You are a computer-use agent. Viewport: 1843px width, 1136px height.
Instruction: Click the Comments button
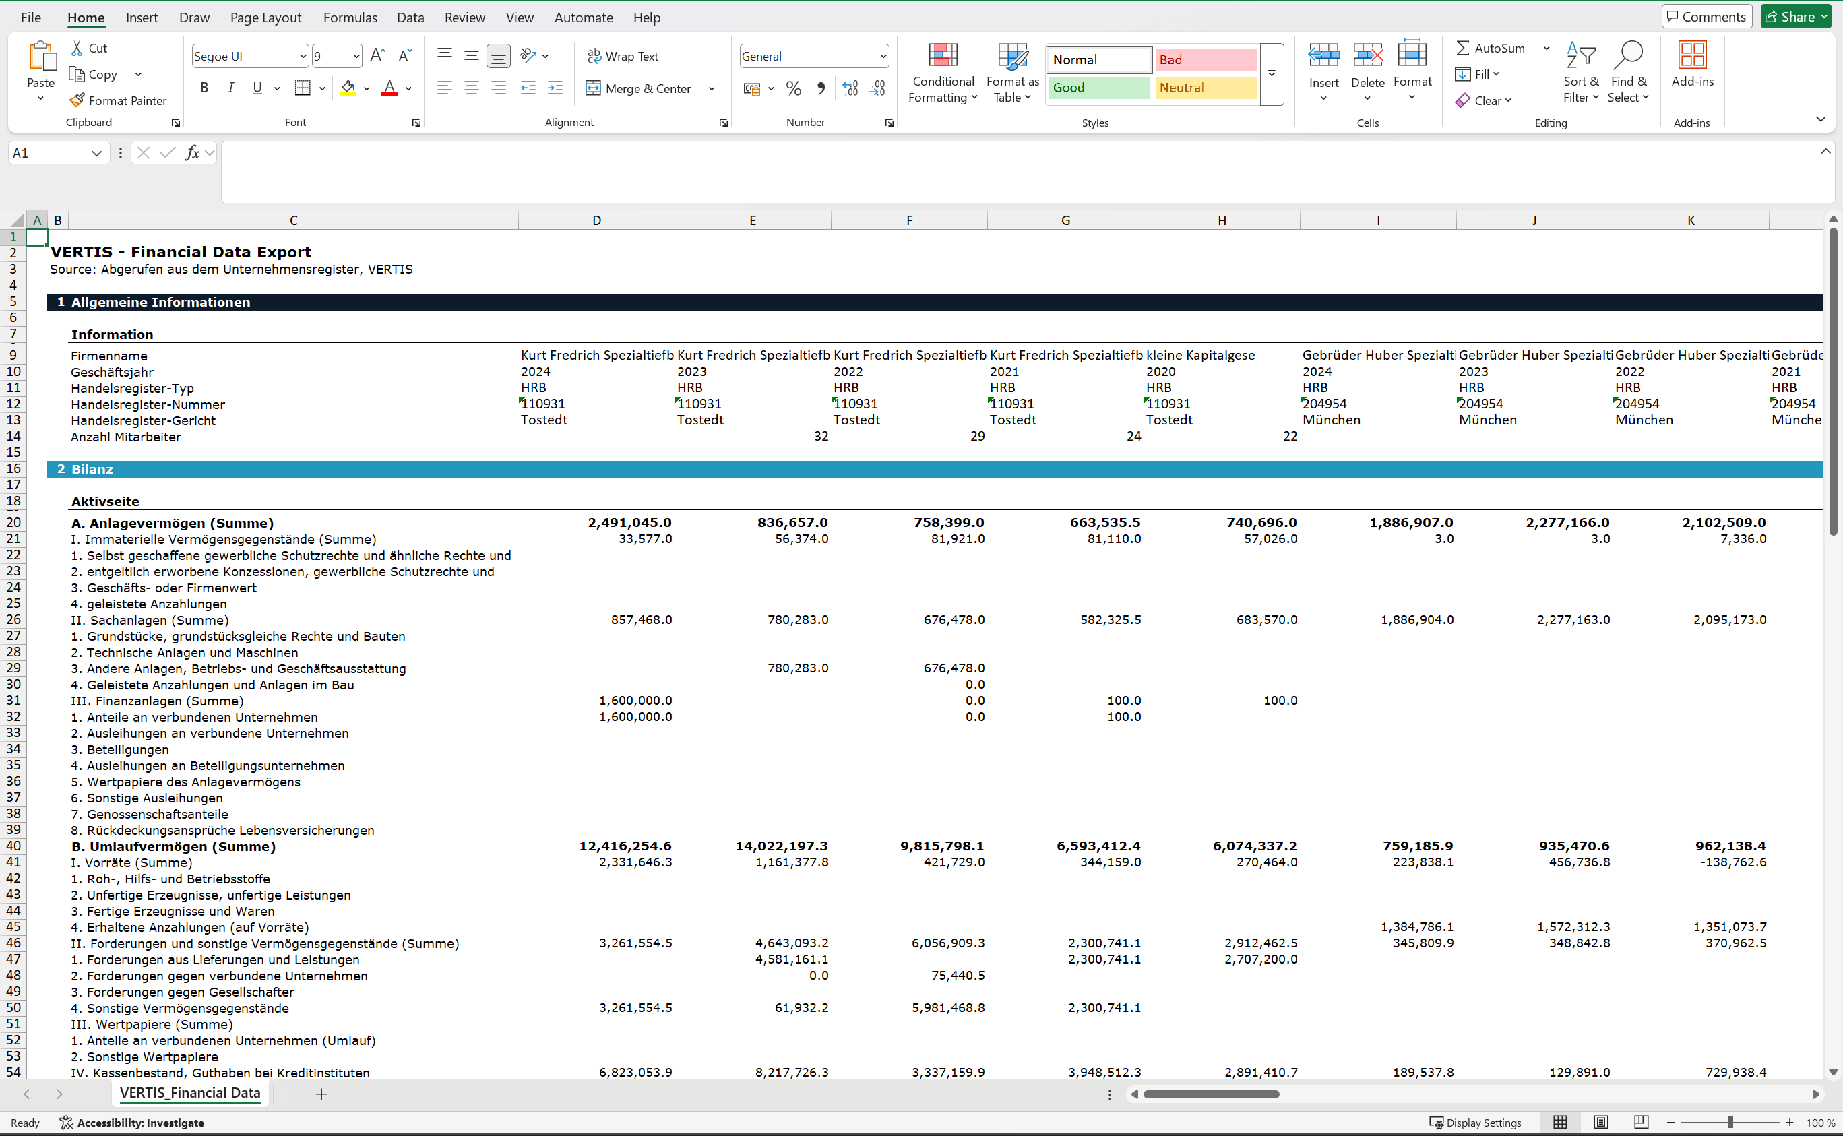1706,17
